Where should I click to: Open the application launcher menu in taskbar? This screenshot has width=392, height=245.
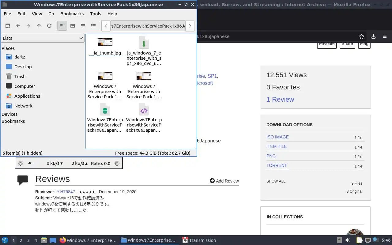[x=5, y=240]
